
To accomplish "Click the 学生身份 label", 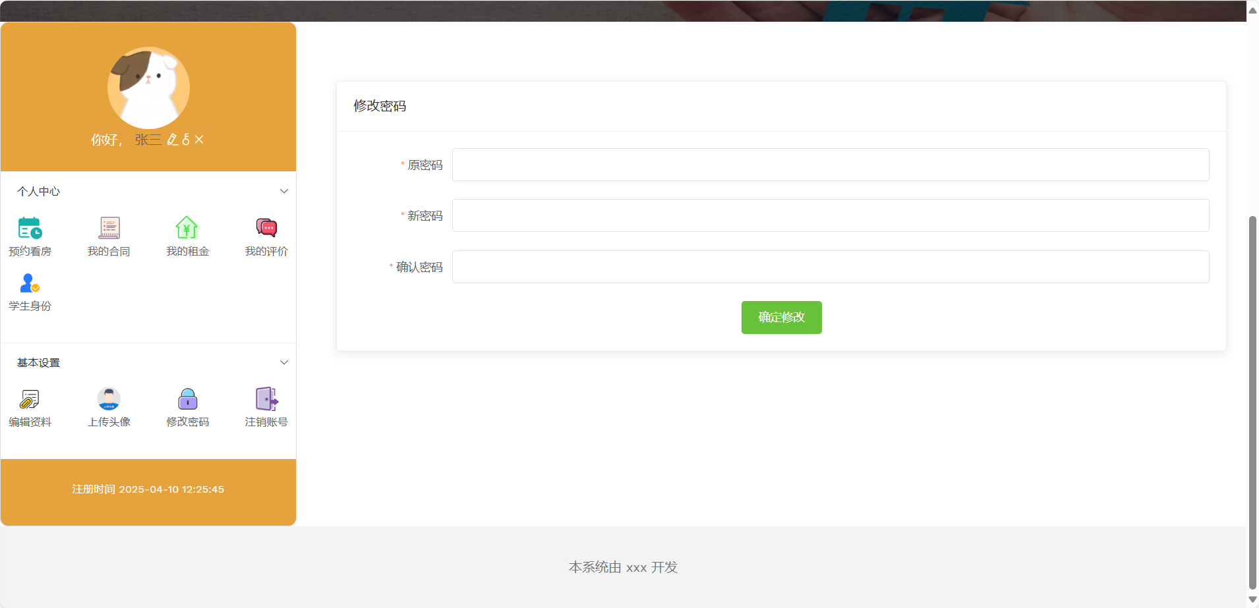I will [30, 306].
